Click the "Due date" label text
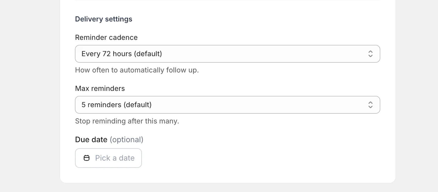Image resolution: width=438 pixels, height=192 pixels. pyautogui.click(x=91, y=140)
